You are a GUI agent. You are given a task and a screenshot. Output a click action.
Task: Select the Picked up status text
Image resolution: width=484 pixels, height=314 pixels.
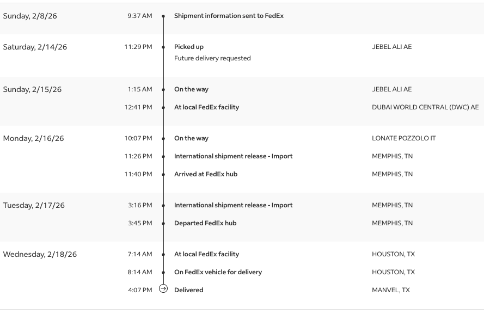pyautogui.click(x=189, y=47)
